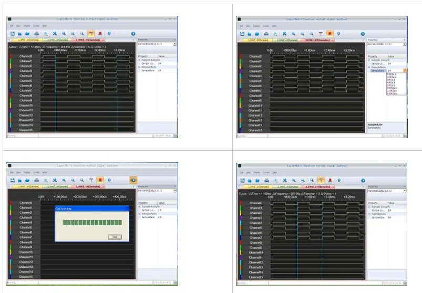Click the Print icon in the Collecting window
Viewport: 422px width, 293px height.
37,180
